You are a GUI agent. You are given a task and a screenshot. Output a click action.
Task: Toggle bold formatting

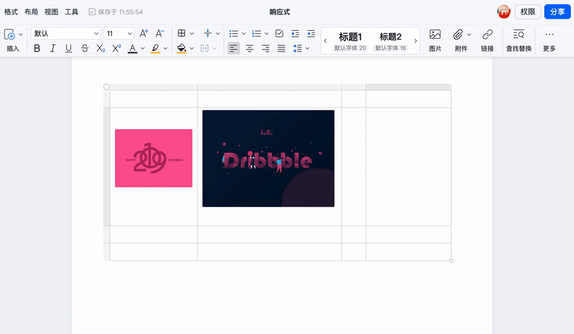(x=37, y=48)
